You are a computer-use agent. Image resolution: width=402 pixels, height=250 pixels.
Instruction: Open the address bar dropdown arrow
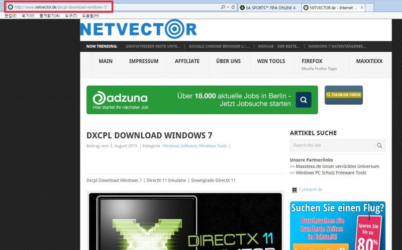pyautogui.click(x=228, y=7)
